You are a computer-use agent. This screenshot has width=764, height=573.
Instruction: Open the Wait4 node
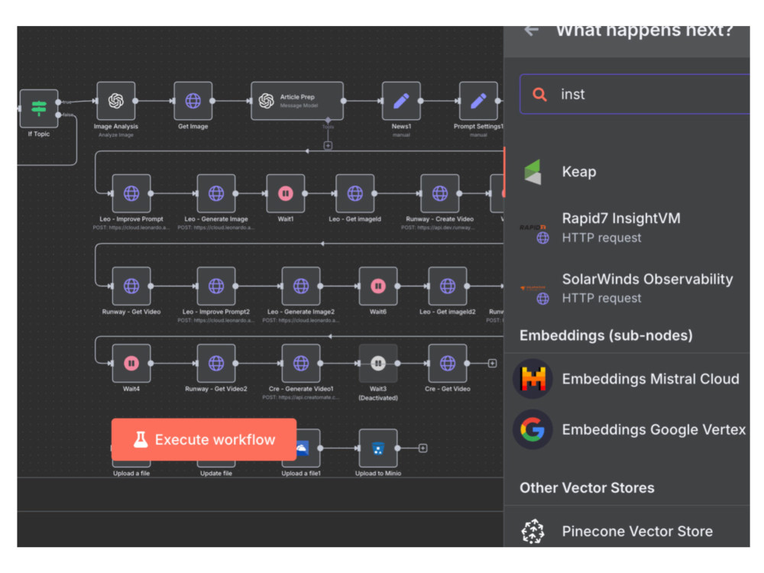(x=131, y=363)
